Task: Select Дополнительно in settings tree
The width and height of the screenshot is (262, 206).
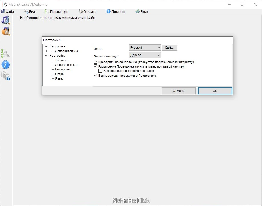Action: pos(67,51)
